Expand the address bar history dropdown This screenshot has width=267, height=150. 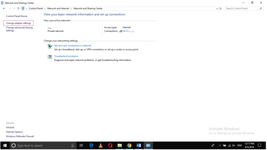(217, 8)
